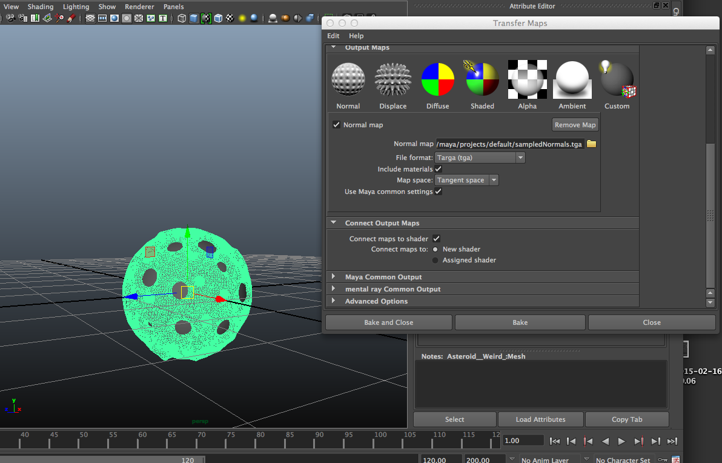The image size is (722, 463).
Task: Open the Map space dropdown
Action: click(x=494, y=179)
